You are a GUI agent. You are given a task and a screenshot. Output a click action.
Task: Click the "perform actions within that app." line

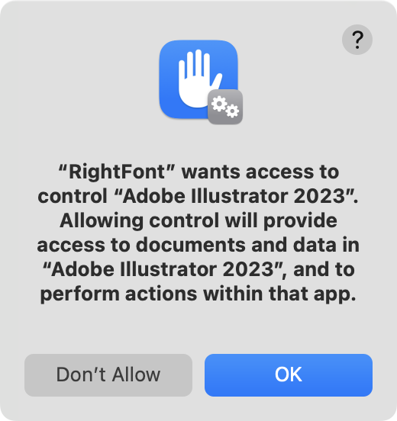198,294
